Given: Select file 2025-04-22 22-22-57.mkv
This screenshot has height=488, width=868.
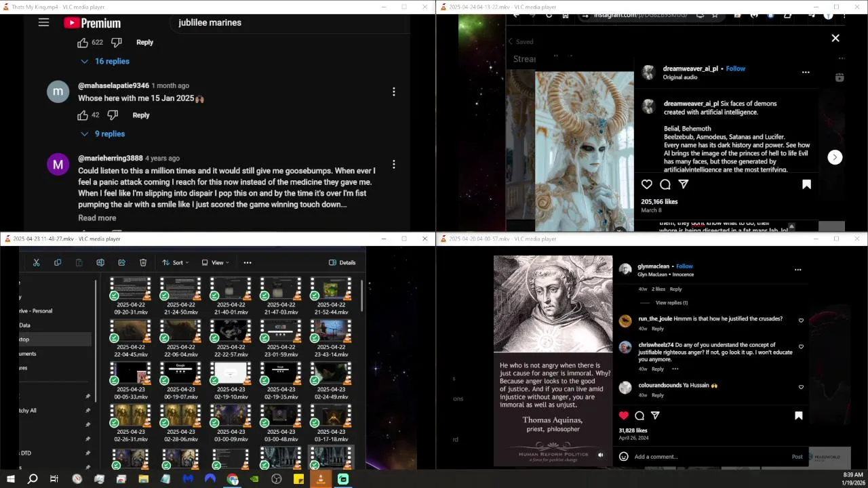Looking at the screenshot, I should point(231,338).
